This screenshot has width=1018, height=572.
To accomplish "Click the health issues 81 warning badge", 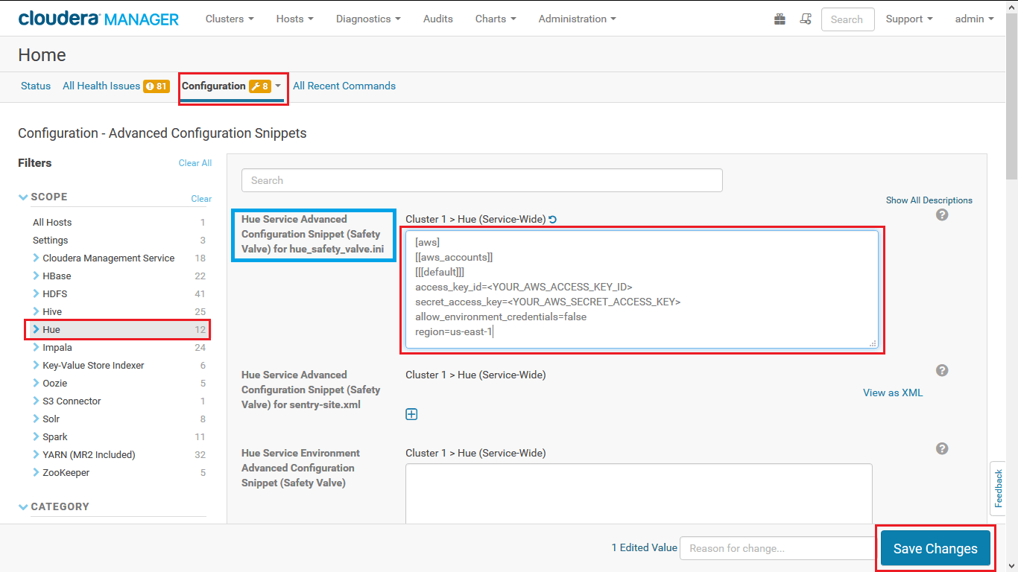I will tap(157, 86).
